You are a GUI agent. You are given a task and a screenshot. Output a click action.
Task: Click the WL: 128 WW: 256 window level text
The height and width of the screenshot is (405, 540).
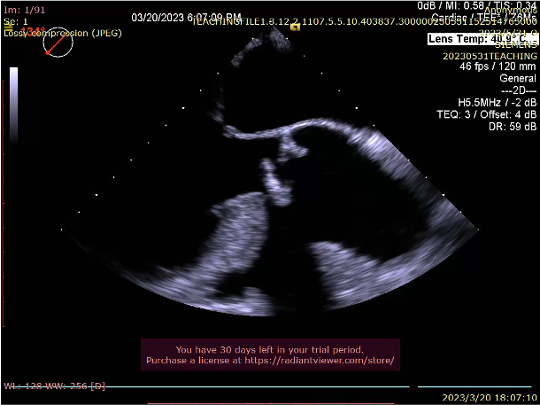(55, 386)
